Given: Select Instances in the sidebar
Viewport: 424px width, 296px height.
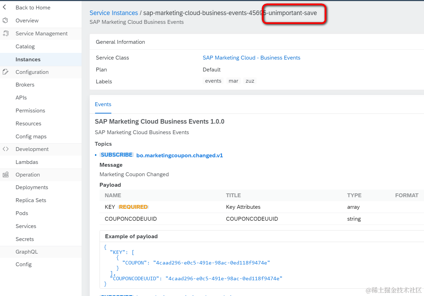Looking at the screenshot, I should [28, 59].
